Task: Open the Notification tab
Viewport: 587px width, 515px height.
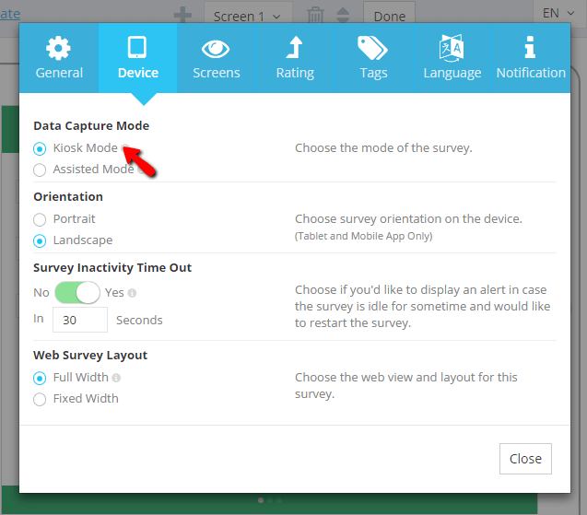Action: click(x=531, y=58)
